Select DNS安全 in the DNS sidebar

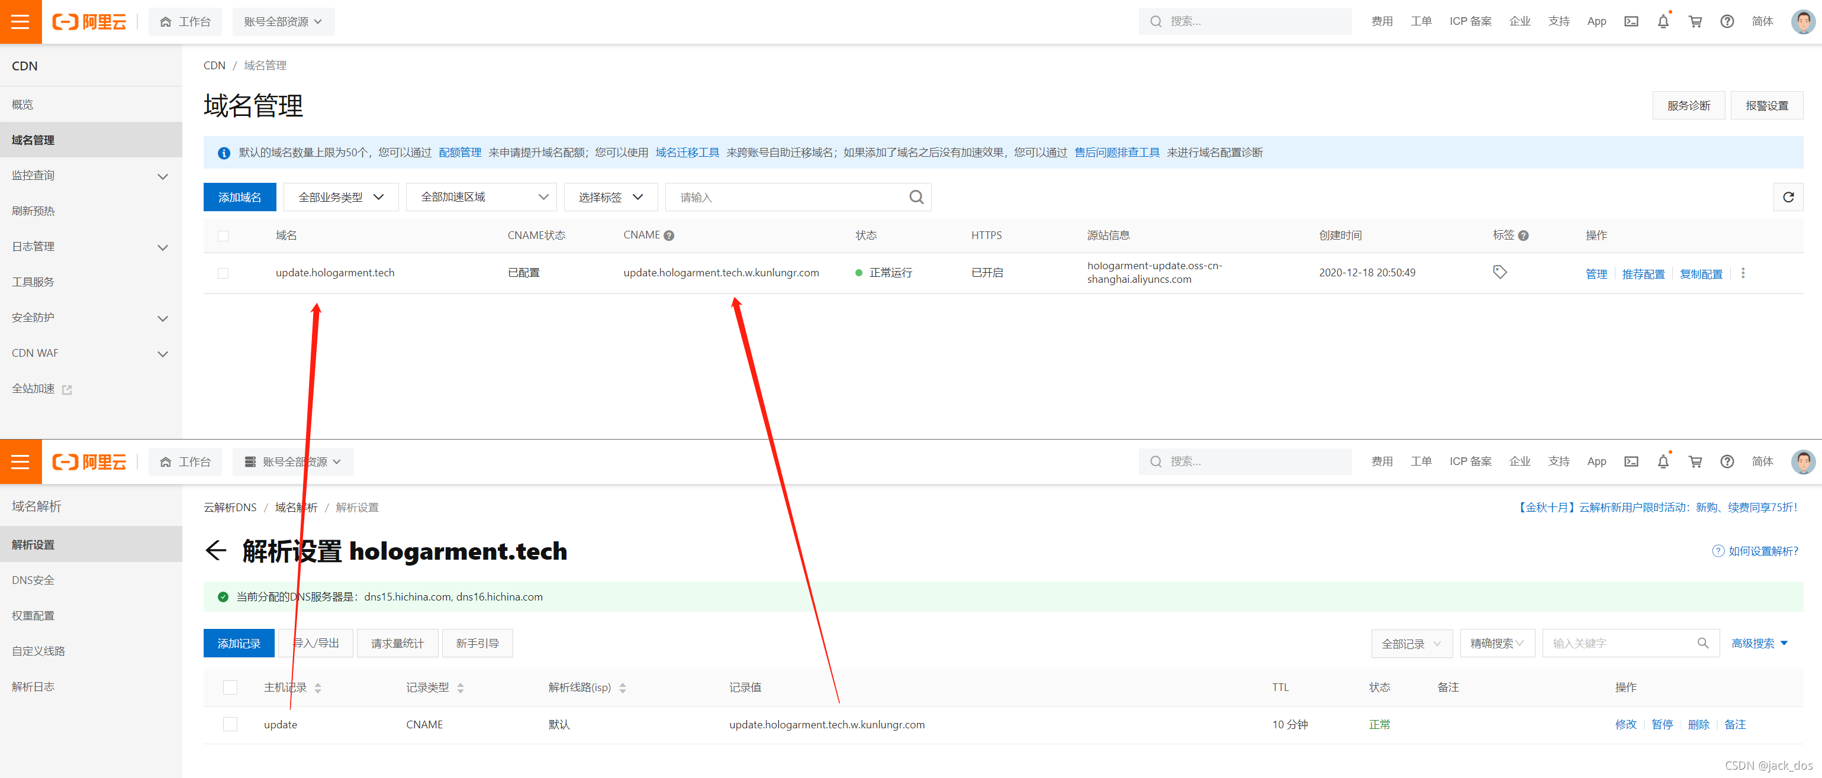pos(33,580)
